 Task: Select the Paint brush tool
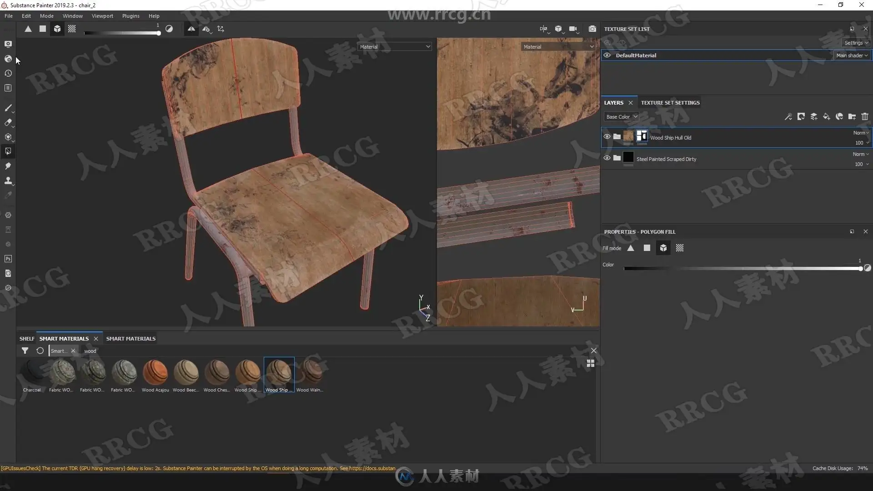click(x=8, y=108)
